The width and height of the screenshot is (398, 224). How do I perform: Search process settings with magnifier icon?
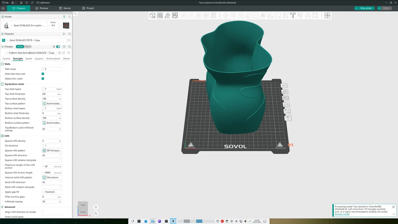tap(69, 53)
